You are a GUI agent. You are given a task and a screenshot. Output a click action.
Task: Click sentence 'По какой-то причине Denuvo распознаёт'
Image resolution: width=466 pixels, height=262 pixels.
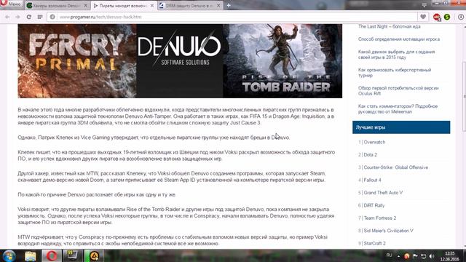(x=97, y=194)
